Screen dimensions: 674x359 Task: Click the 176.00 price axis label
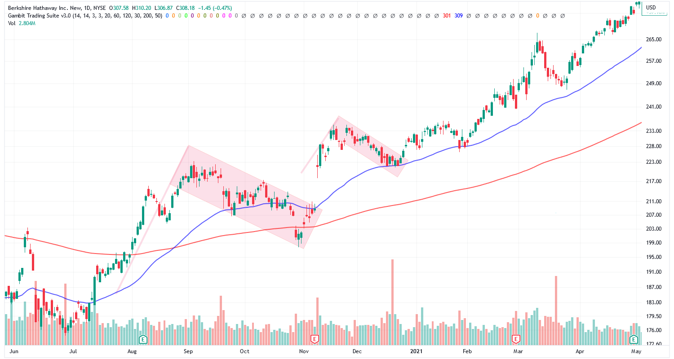[653, 330]
